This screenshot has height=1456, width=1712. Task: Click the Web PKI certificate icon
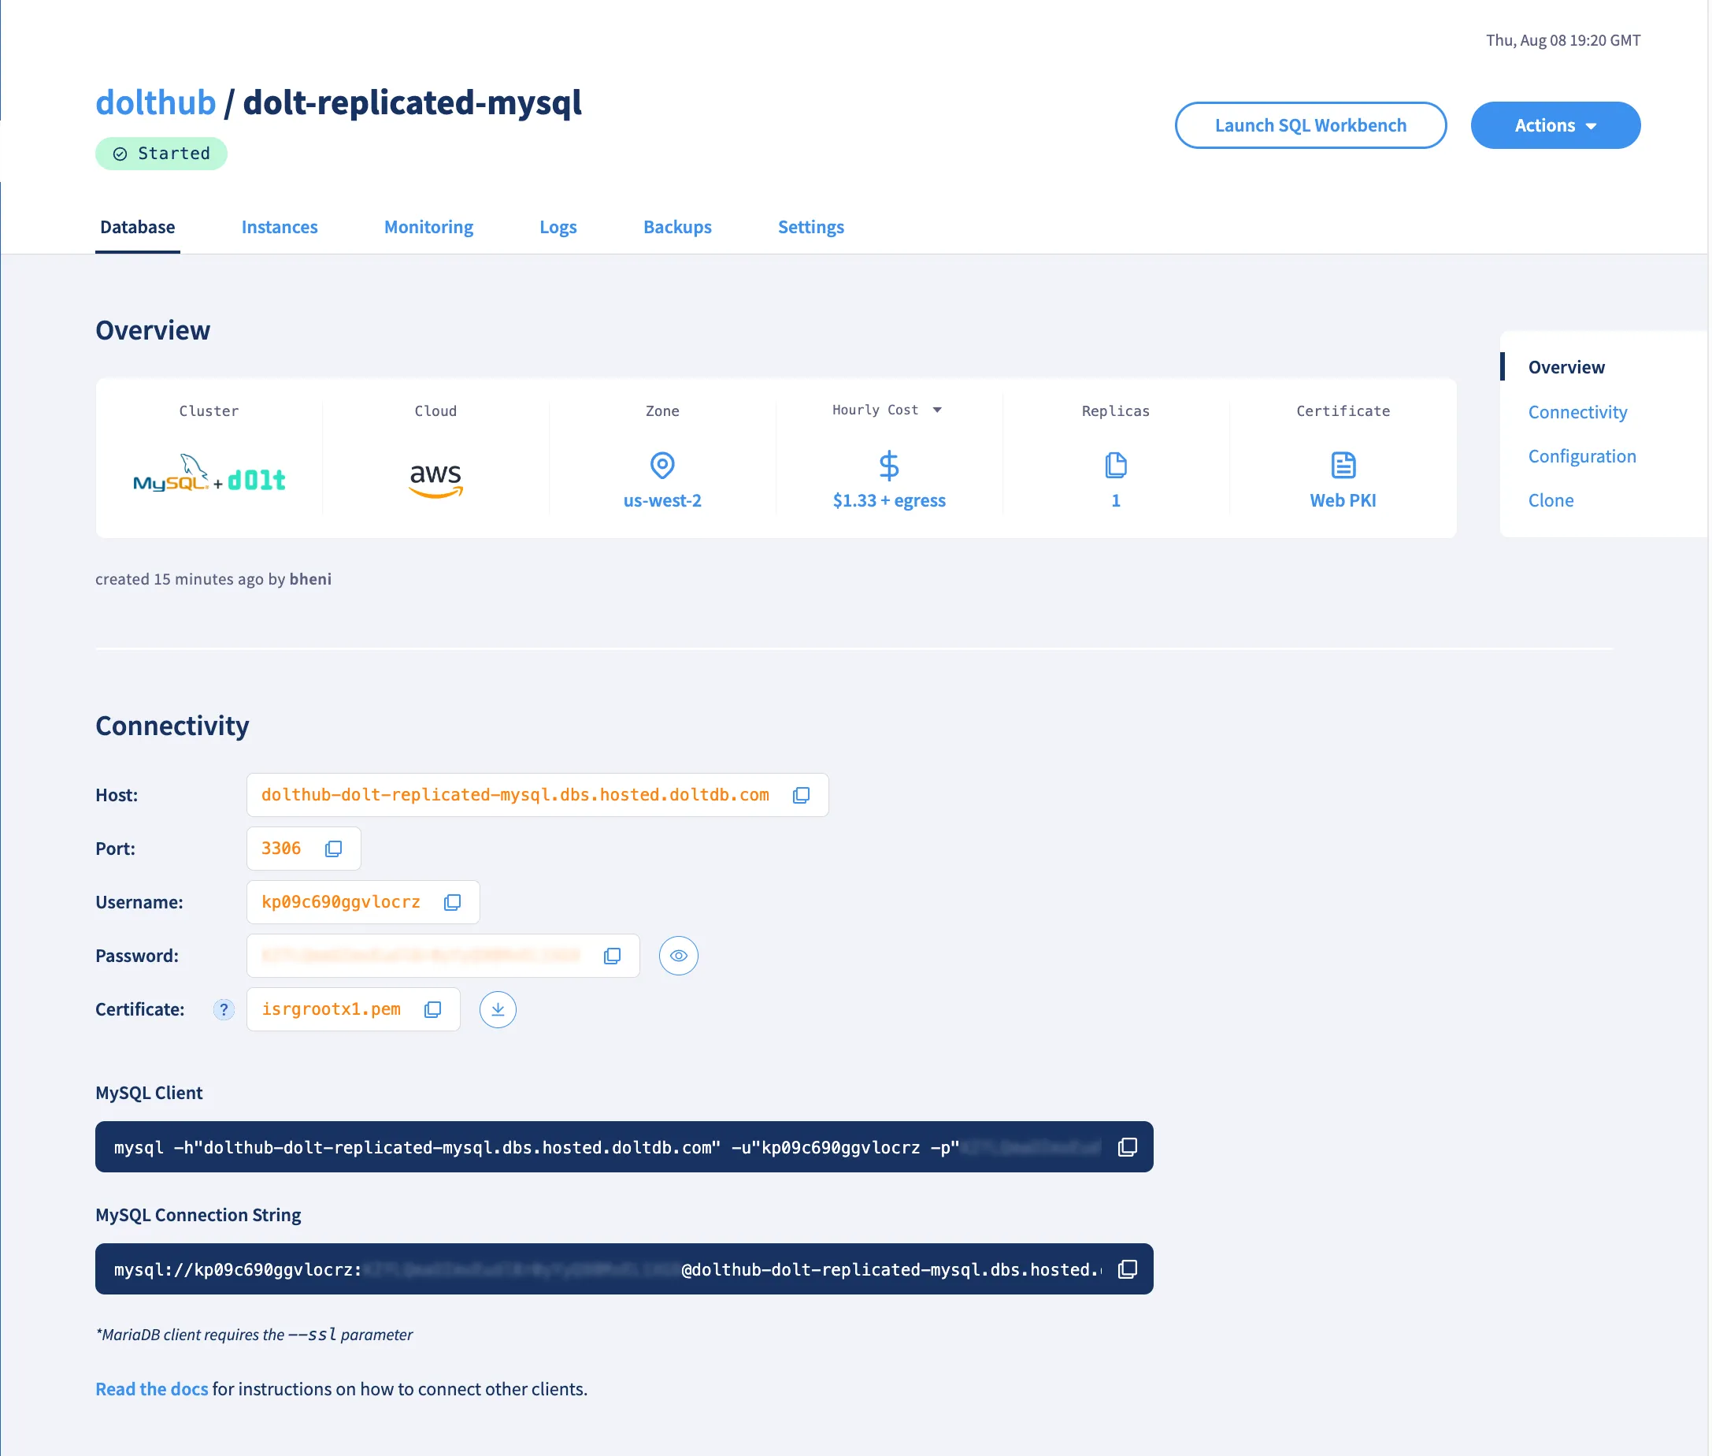1343,466
